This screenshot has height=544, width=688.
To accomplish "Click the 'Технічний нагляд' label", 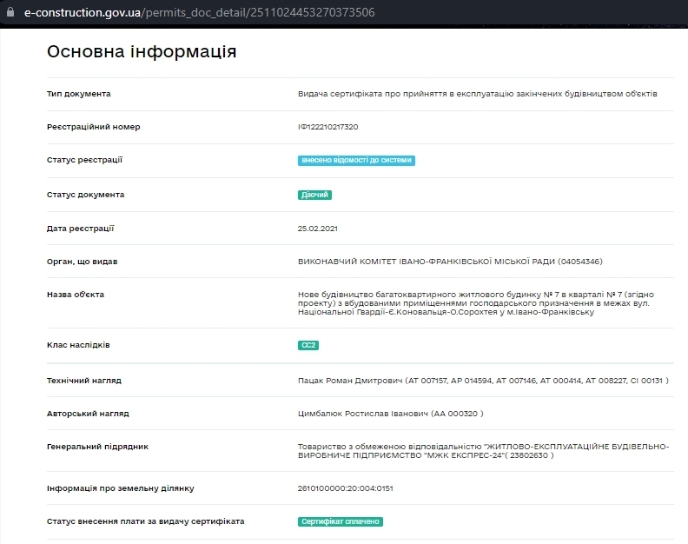I will pos(83,381).
